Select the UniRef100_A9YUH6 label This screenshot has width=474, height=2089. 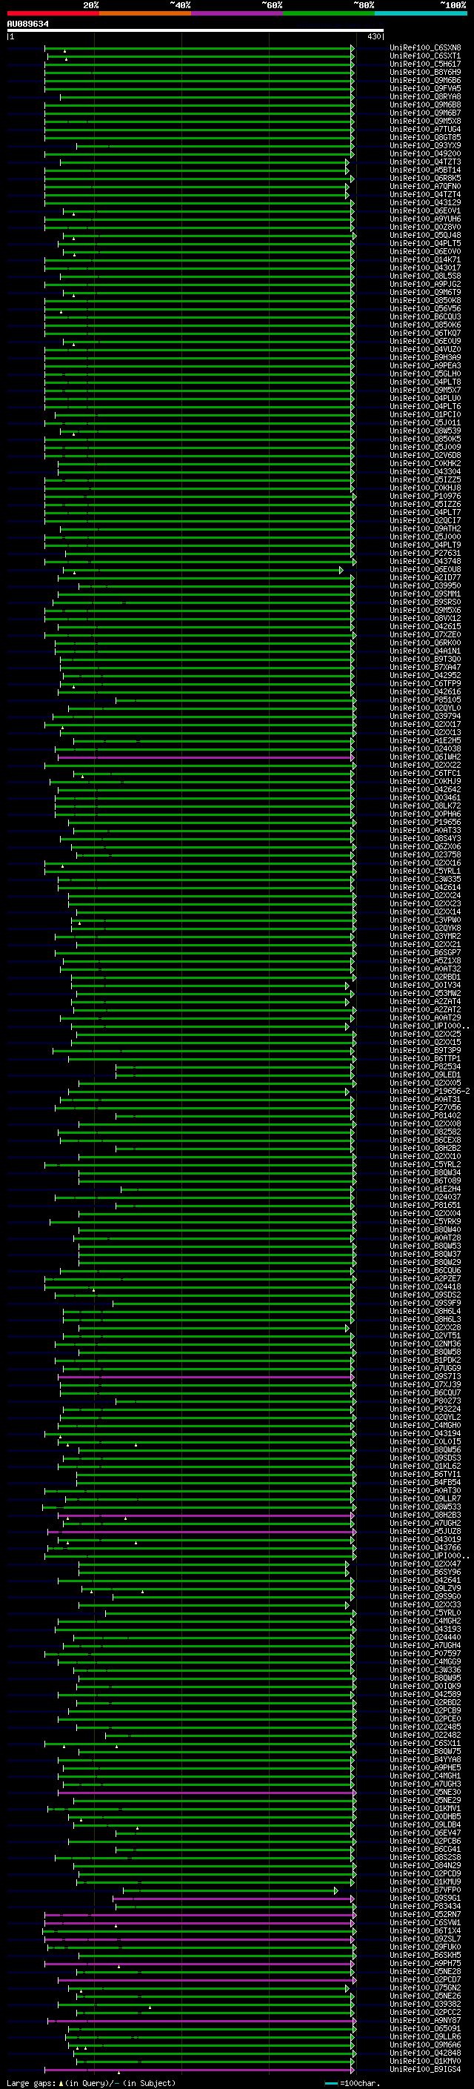tap(424, 219)
